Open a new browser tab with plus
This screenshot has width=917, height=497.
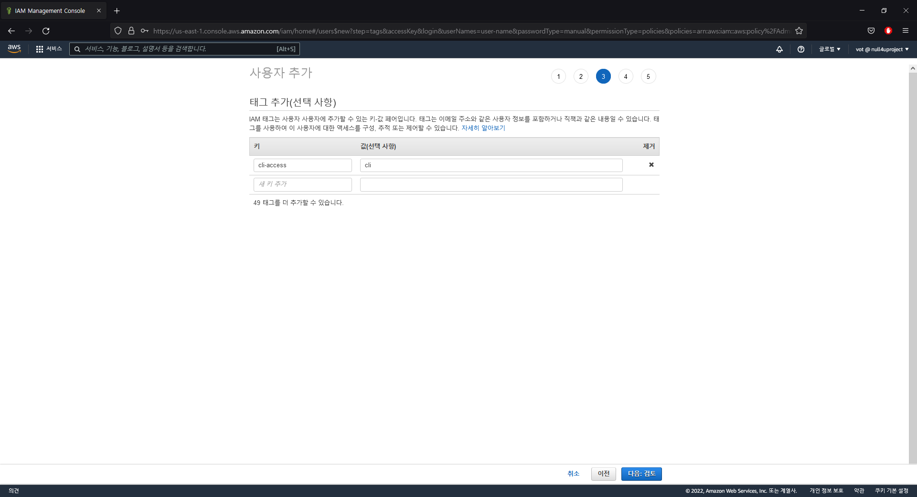[117, 11]
